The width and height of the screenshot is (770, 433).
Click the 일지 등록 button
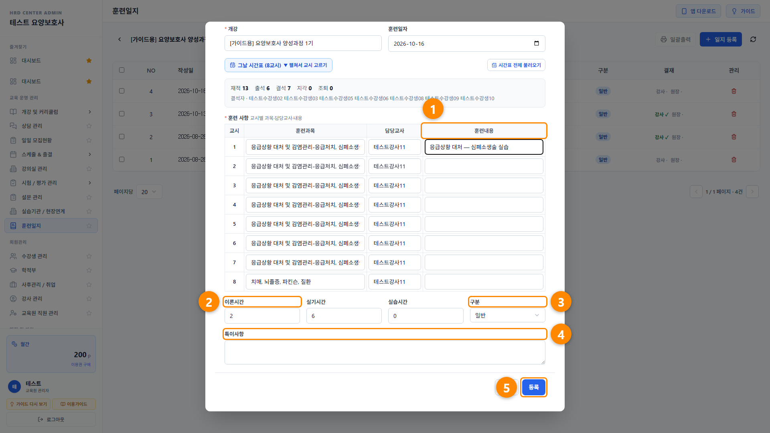[x=721, y=39]
